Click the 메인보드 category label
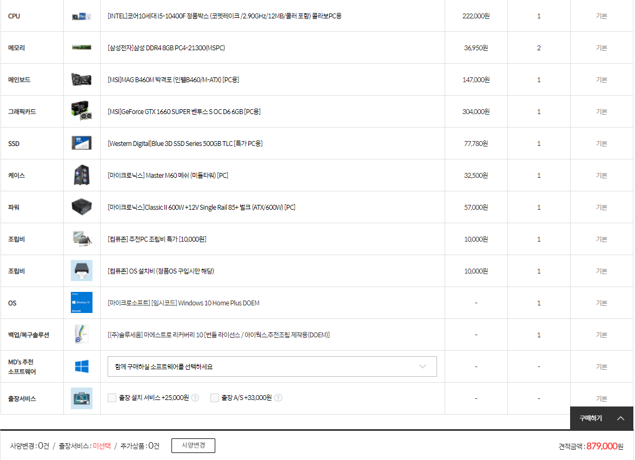 pyautogui.click(x=19, y=79)
